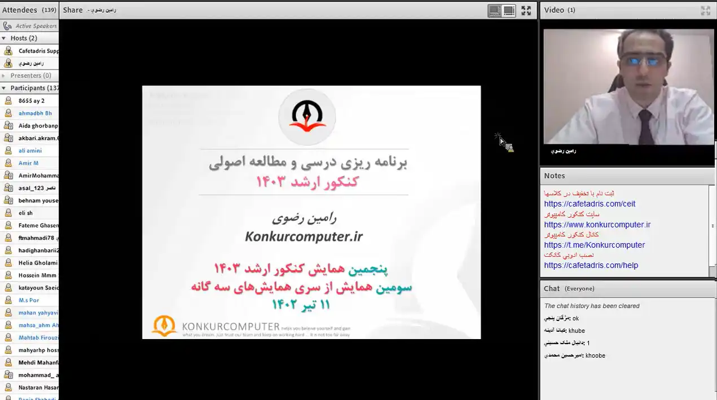Click attendee name Nastaran Hasan
Image resolution: width=717 pixels, height=400 pixels.
(38, 388)
